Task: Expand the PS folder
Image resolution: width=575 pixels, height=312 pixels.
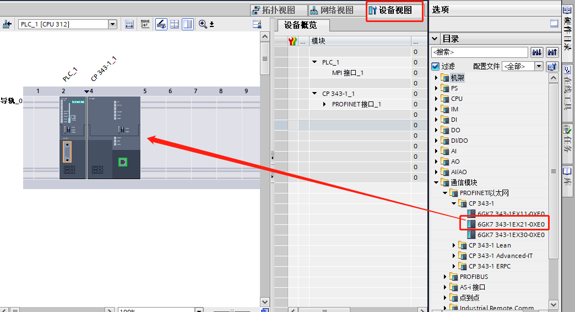Action: (x=436, y=88)
